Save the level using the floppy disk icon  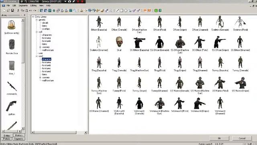pos(12,10)
